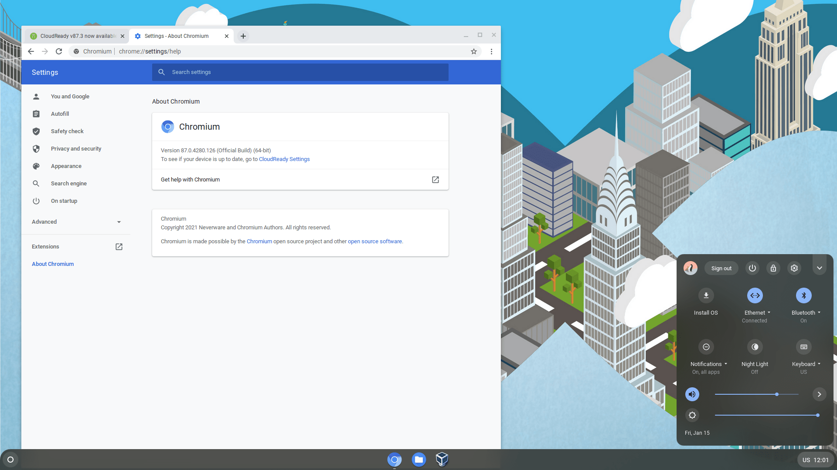Viewport: 837px width, 470px height.
Task: Open Search engine settings
Action: point(68,184)
